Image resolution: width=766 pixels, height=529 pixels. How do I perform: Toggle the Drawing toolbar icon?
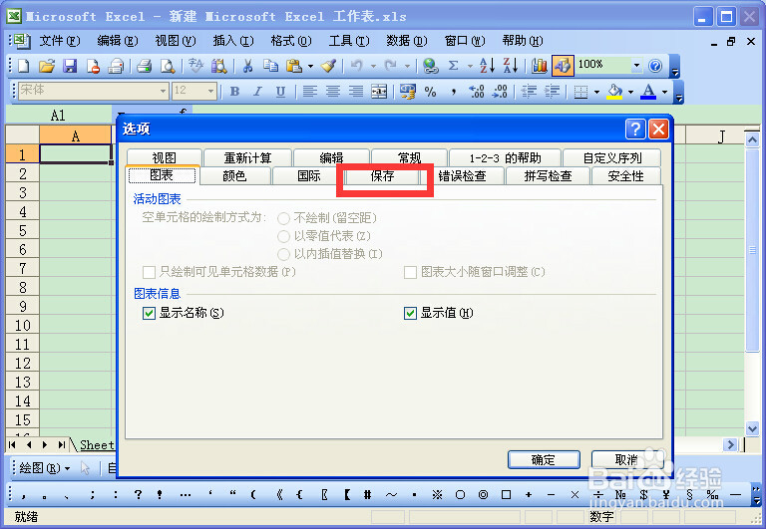(563, 66)
